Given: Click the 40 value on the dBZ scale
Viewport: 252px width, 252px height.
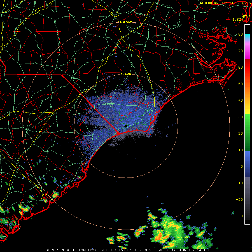Looking at the screenshot, I should (x=241, y=101).
